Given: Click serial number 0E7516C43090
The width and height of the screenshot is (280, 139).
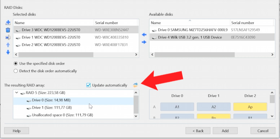Looking at the screenshot, I should pyautogui.click(x=243, y=37).
